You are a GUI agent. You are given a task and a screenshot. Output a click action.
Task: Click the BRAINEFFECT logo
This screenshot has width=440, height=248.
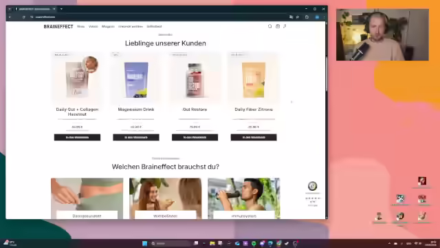click(x=58, y=26)
